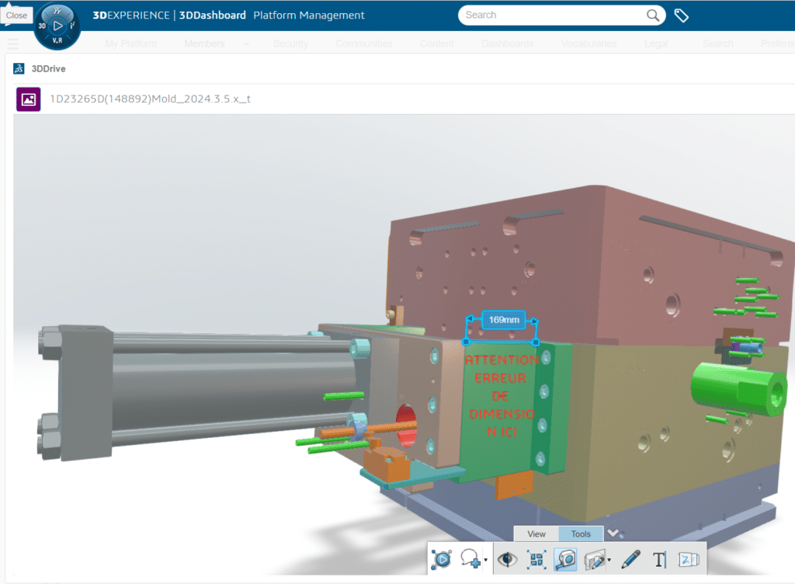Viewport: 795px width, 584px height.
Task: Open the Members tab
Action: point(204,43)
